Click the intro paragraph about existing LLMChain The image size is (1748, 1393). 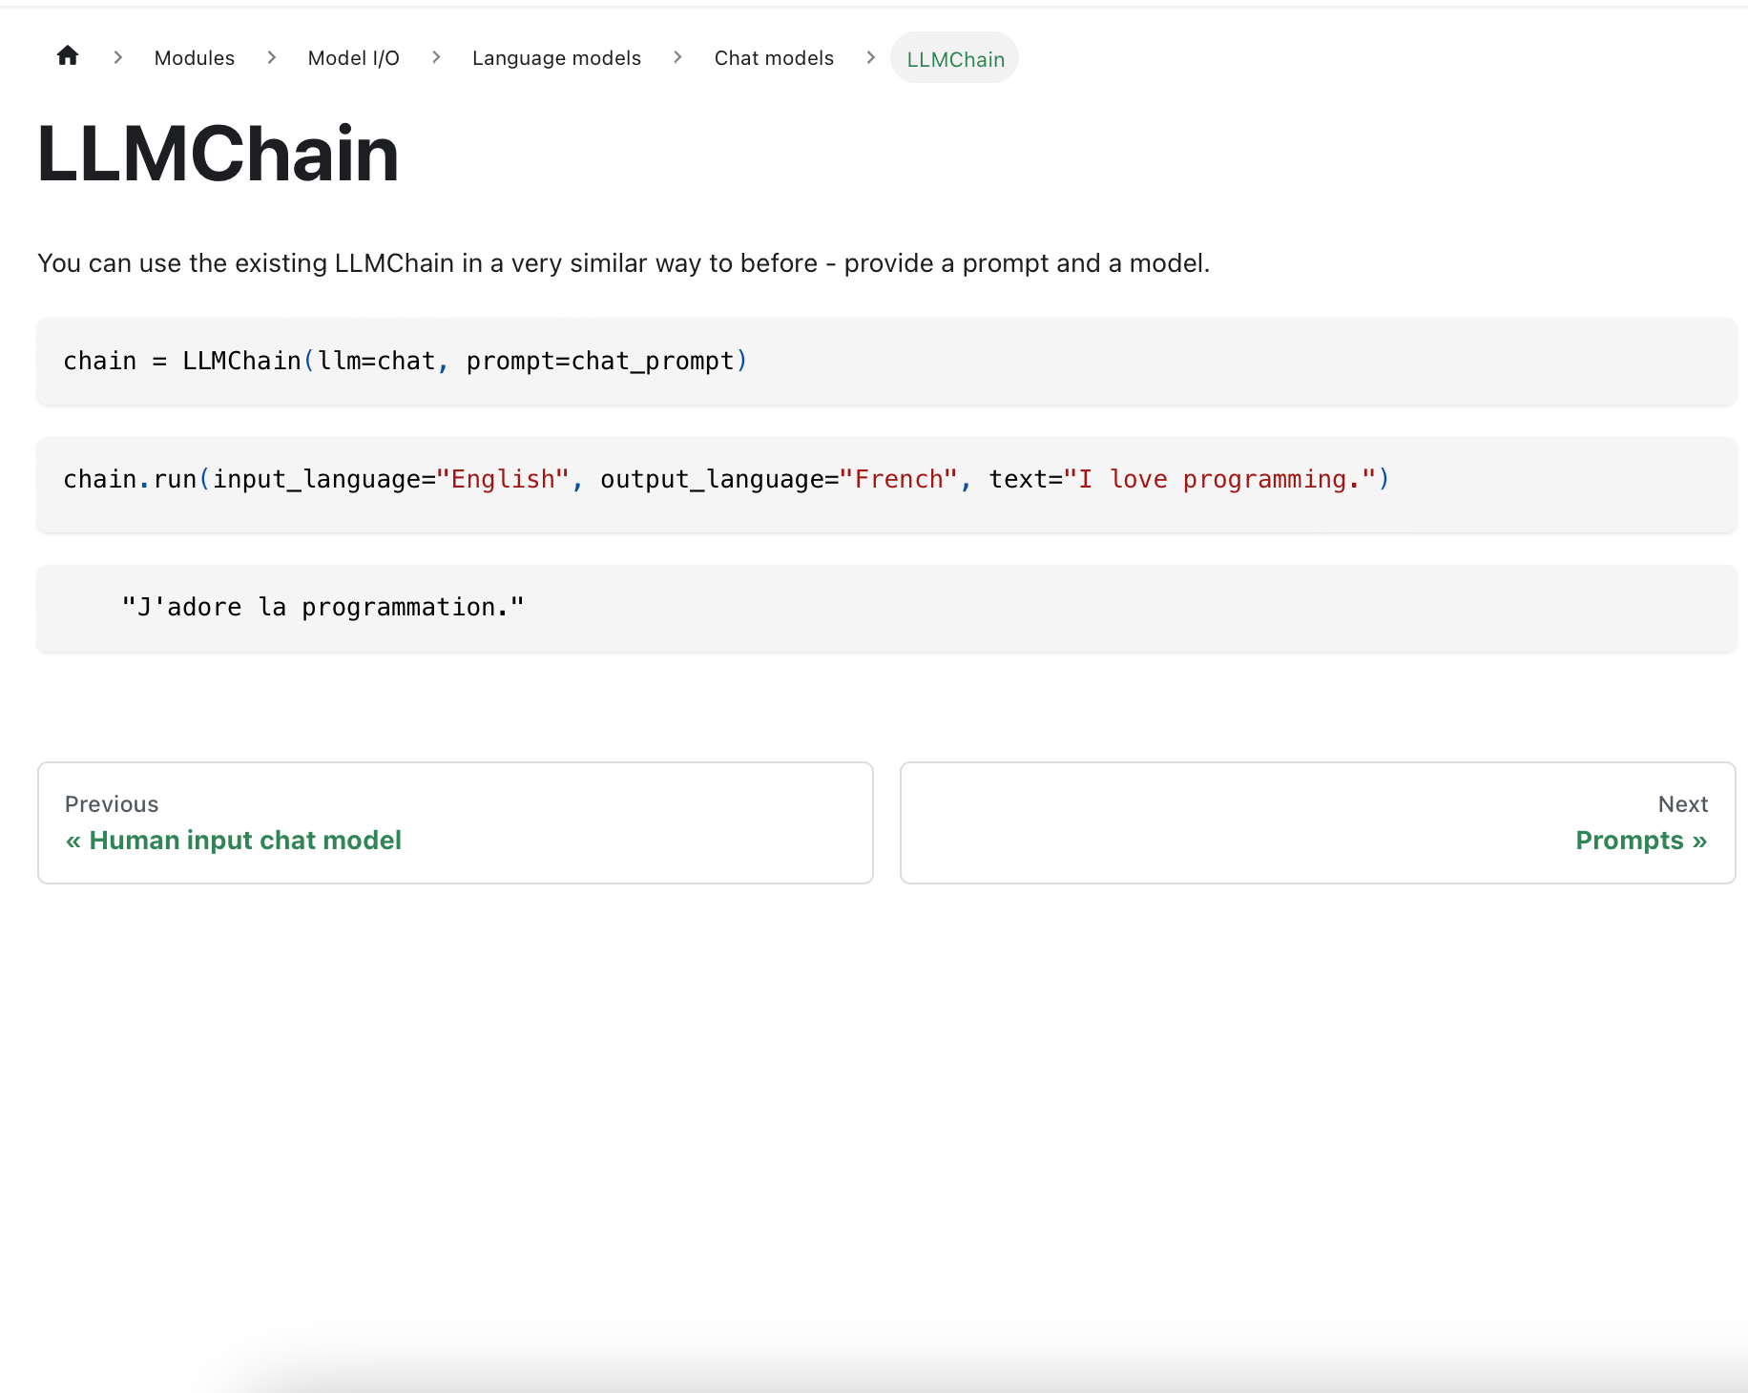(x=623, y=263)
